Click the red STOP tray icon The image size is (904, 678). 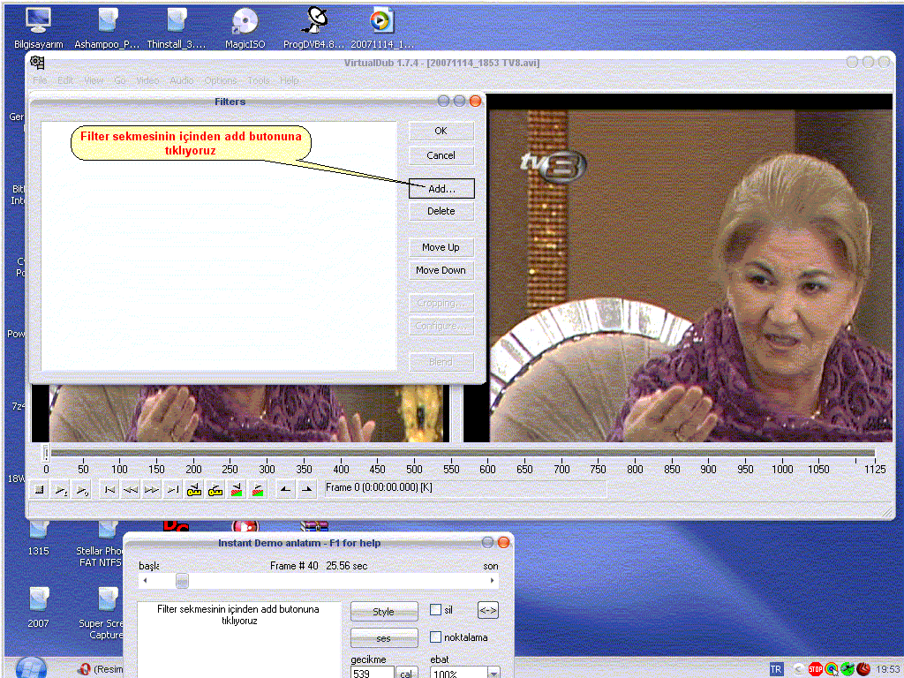[x=815, y=669]
